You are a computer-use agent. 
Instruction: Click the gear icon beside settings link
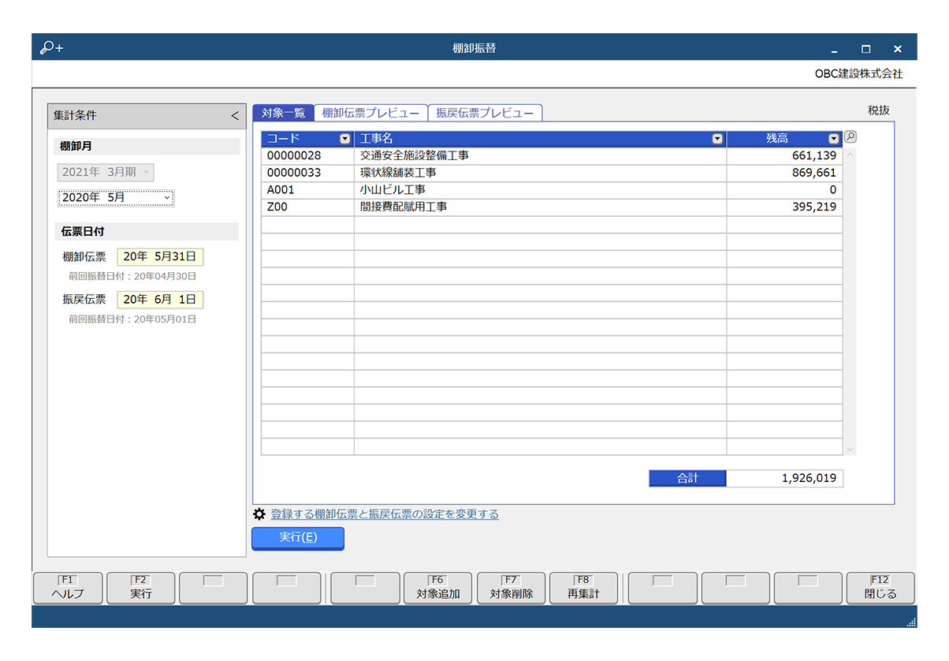coord(259,514)
